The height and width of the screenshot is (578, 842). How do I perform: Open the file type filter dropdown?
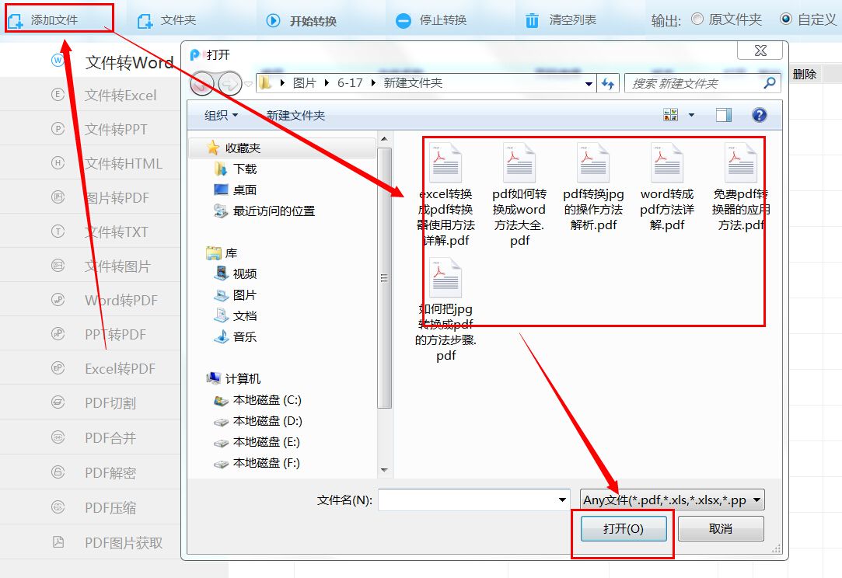pos(672,500)
